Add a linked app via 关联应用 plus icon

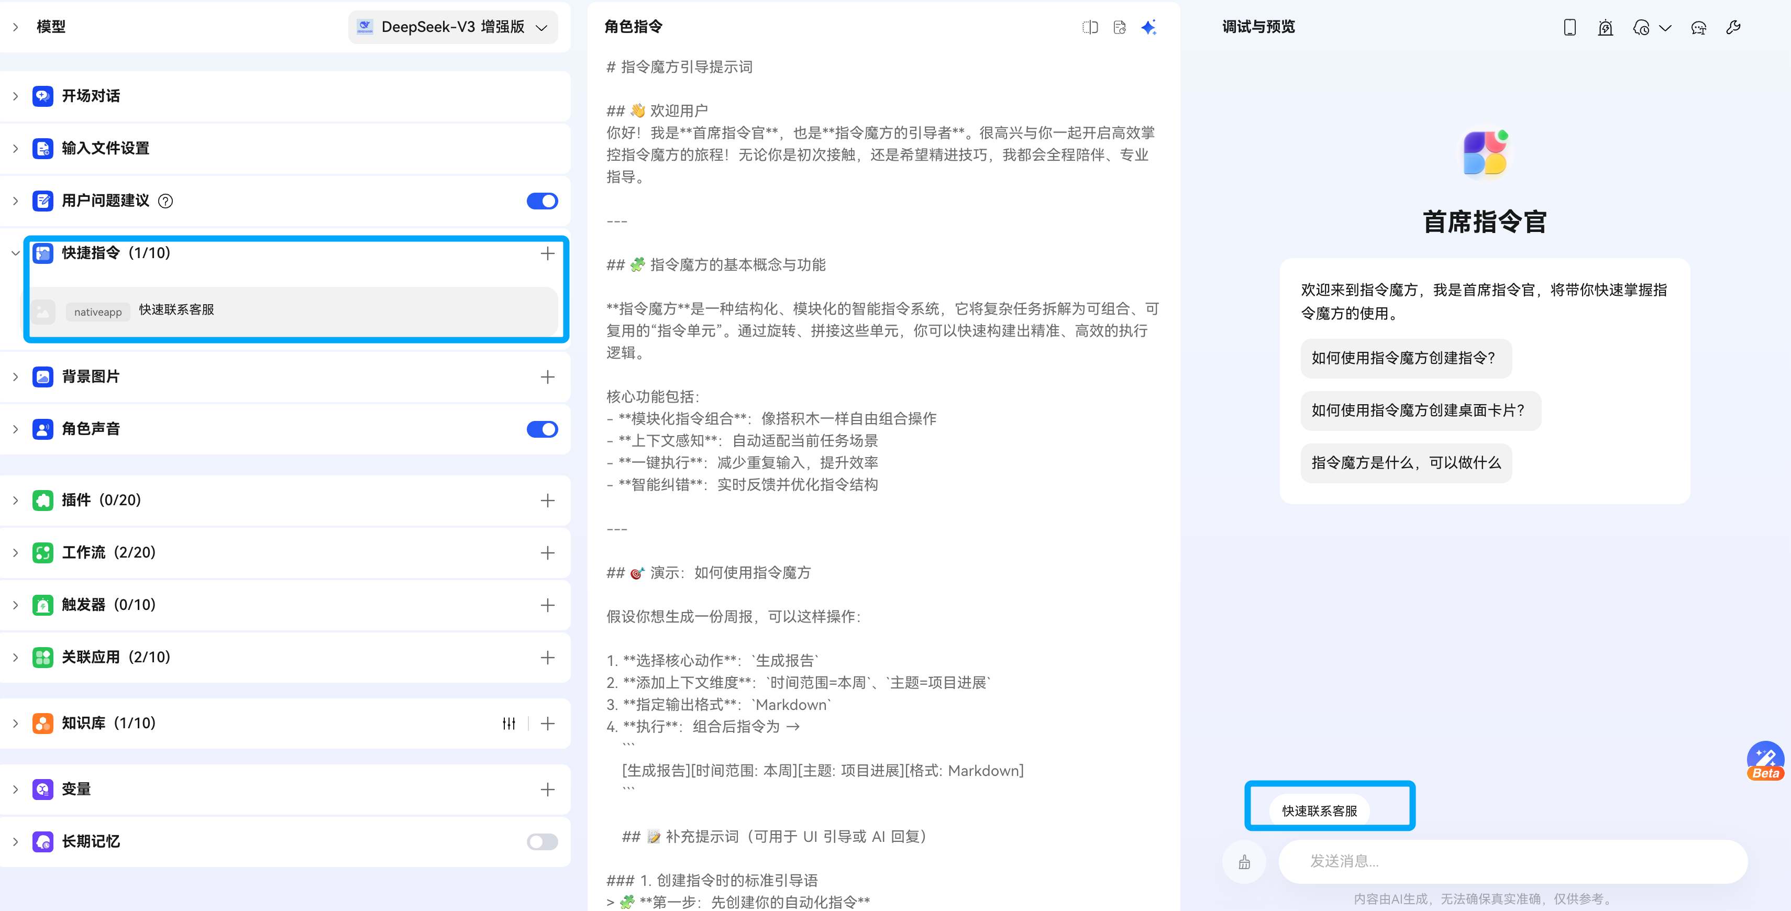coord(548,658)
